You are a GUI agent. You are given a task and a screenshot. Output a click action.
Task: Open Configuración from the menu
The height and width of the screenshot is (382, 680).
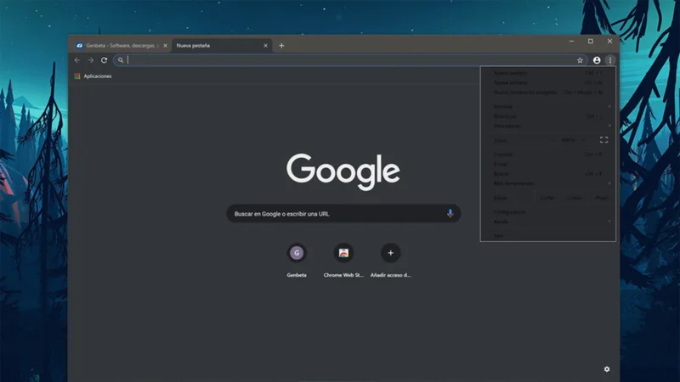[x=547, y=211]
